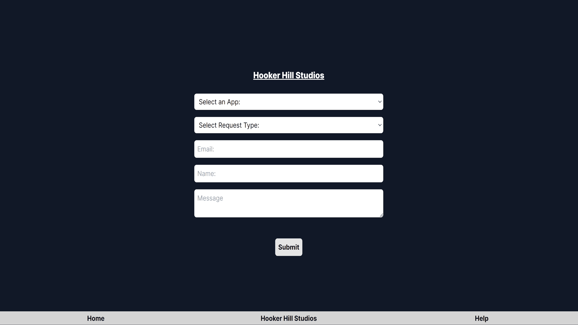Navigate to Home footer link
This screenshot has width=578, height=325.
click(95, 318)
